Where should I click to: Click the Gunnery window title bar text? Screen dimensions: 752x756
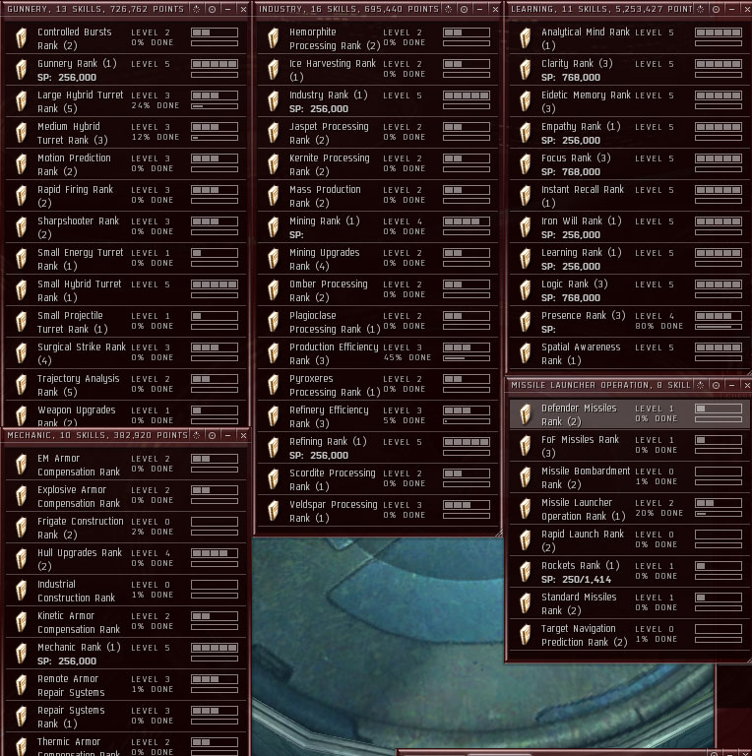coord(95,9)
